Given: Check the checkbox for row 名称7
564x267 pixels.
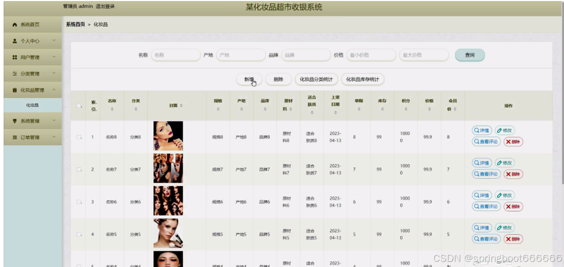Looking at the screenshot, I should [x=79, y=169].
